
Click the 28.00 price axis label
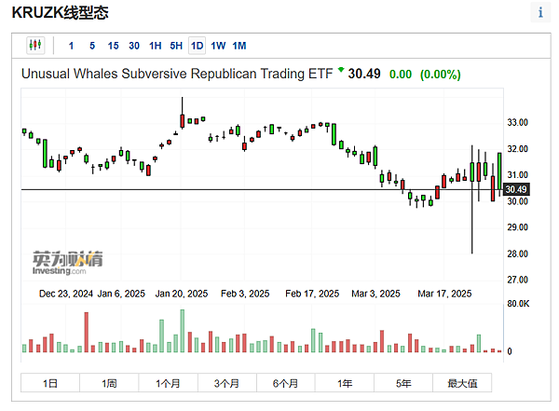pyautogui.click(x=517, y=253)
